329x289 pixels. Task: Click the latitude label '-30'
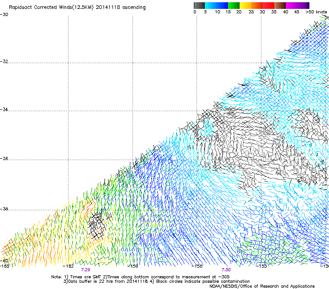click(x=4, y=15)
